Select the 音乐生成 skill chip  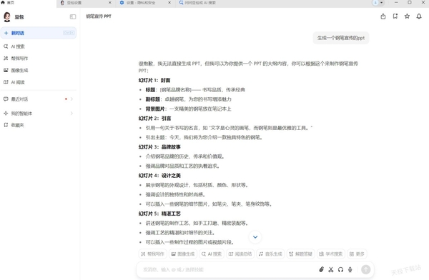(x=270, y=254)
